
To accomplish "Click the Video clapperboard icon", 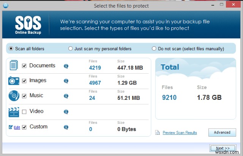I will click(x=14, y=112).
